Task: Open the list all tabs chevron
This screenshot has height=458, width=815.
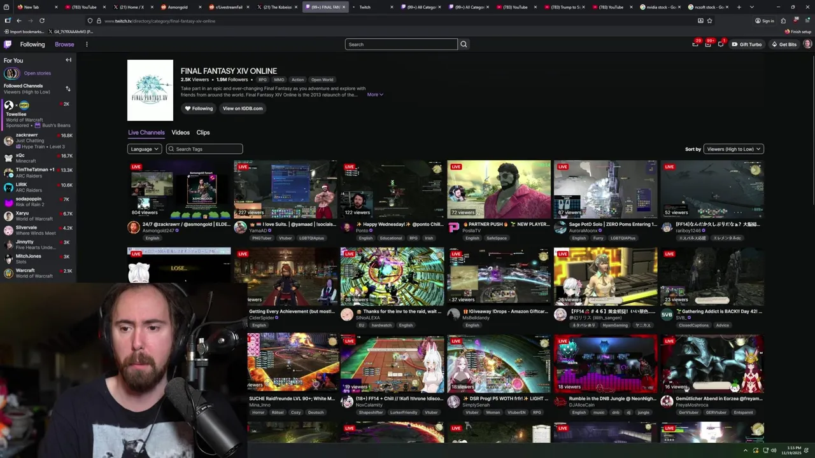Action: tap(751, 7)
